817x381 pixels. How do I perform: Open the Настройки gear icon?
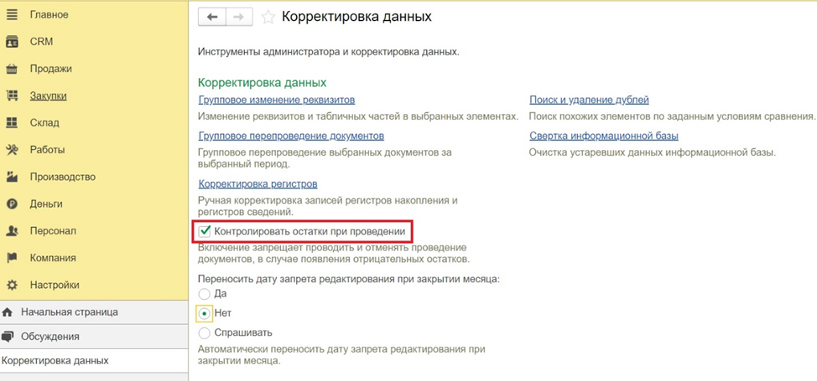12,285
